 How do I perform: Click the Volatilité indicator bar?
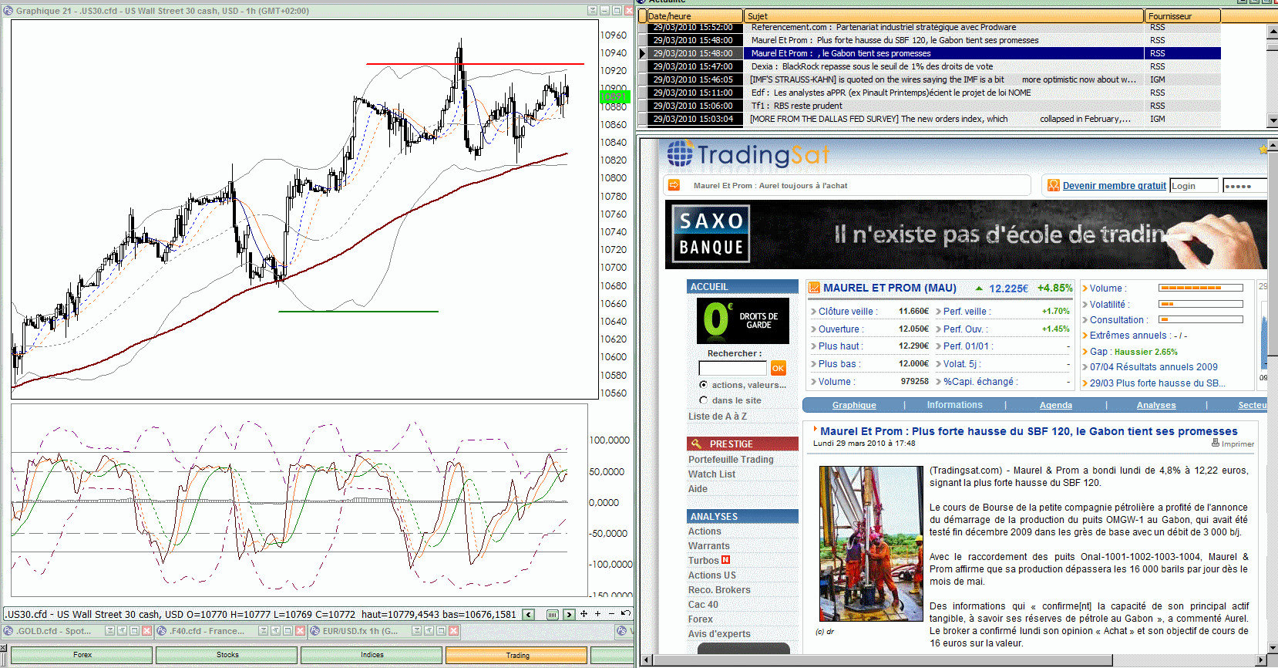1201,304
